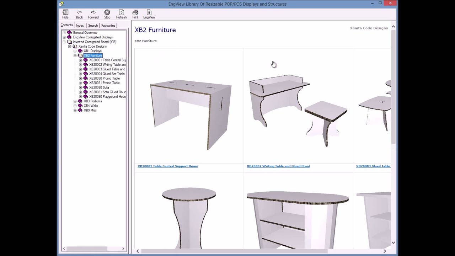Viewport: 455px width, 256px height.
Task: Select the XB20031 Promo Table label
Action: coord(105,83)
